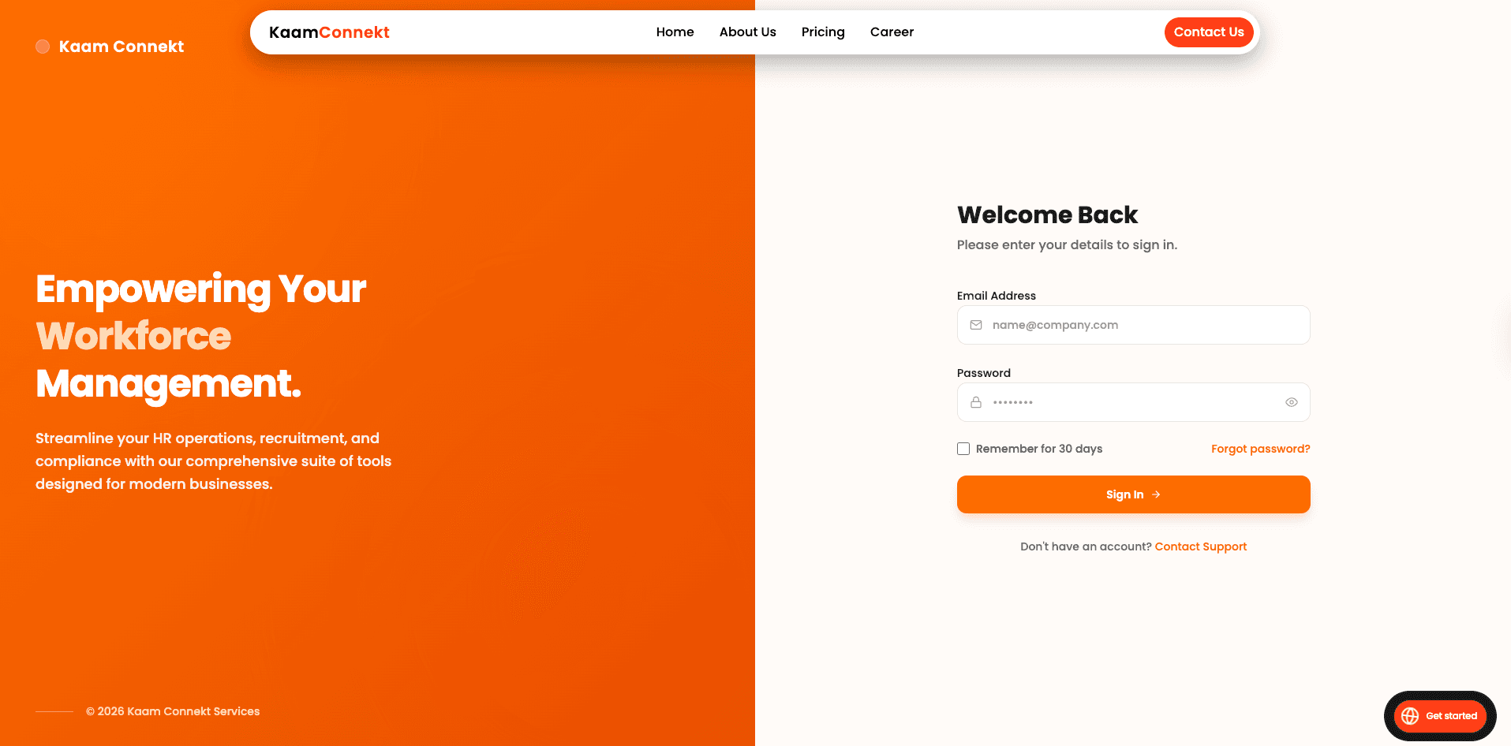Click the KaamConnekt navbar logo
Screen dimensions: 1511x746
(x=329, y=32)
